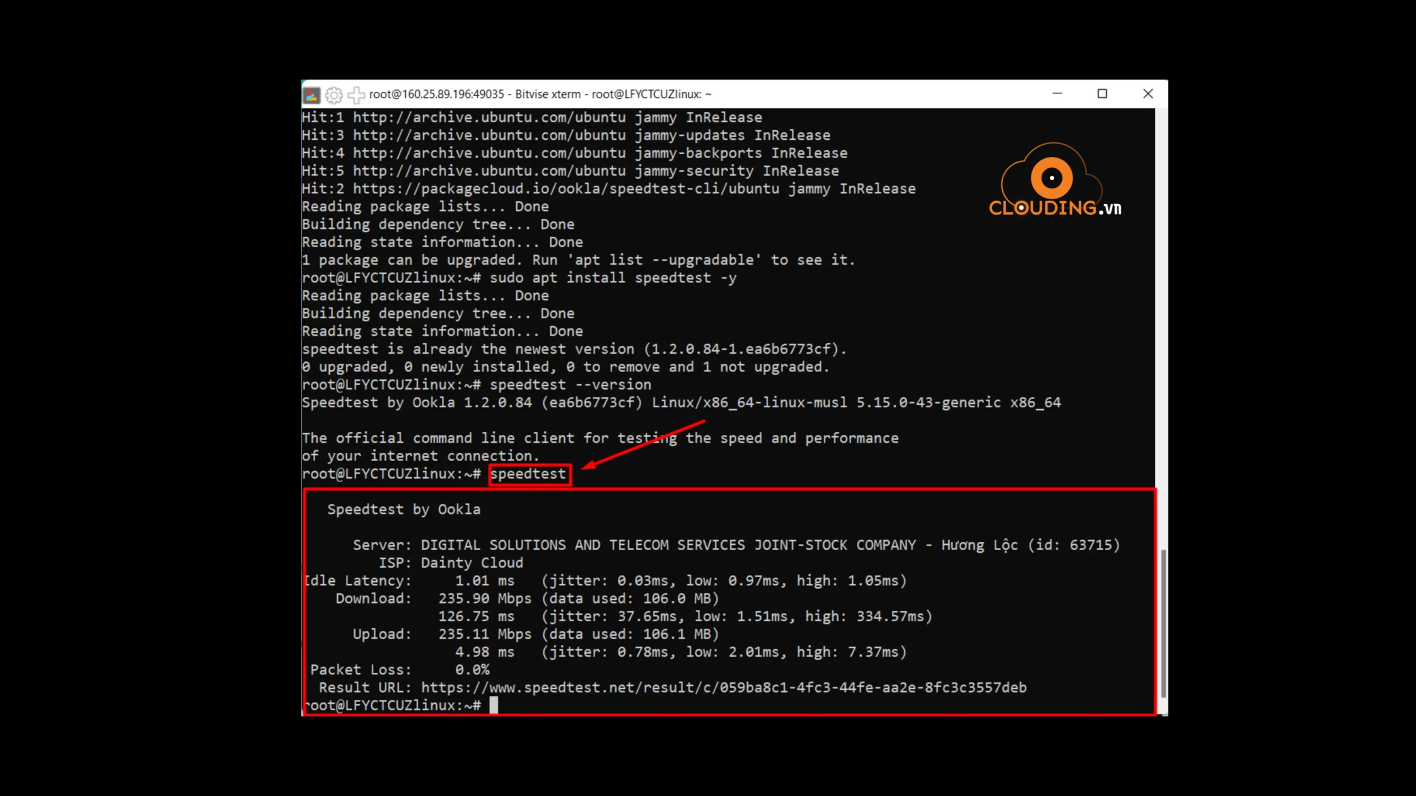The image size is (1416, 796).
Task: Click the Hit:1 archive.ubuntu.com jammy InRelease line
Action: click(532, 117)
